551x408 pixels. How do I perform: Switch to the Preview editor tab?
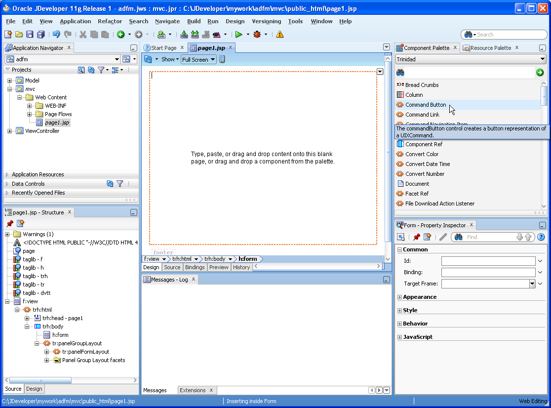[219, 267]
